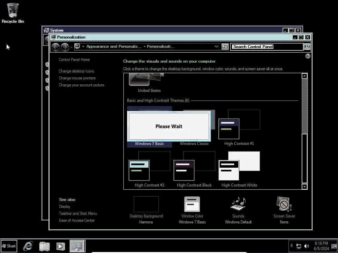Click the network tray icon
The image size is (338, 253).
point(299,246)
